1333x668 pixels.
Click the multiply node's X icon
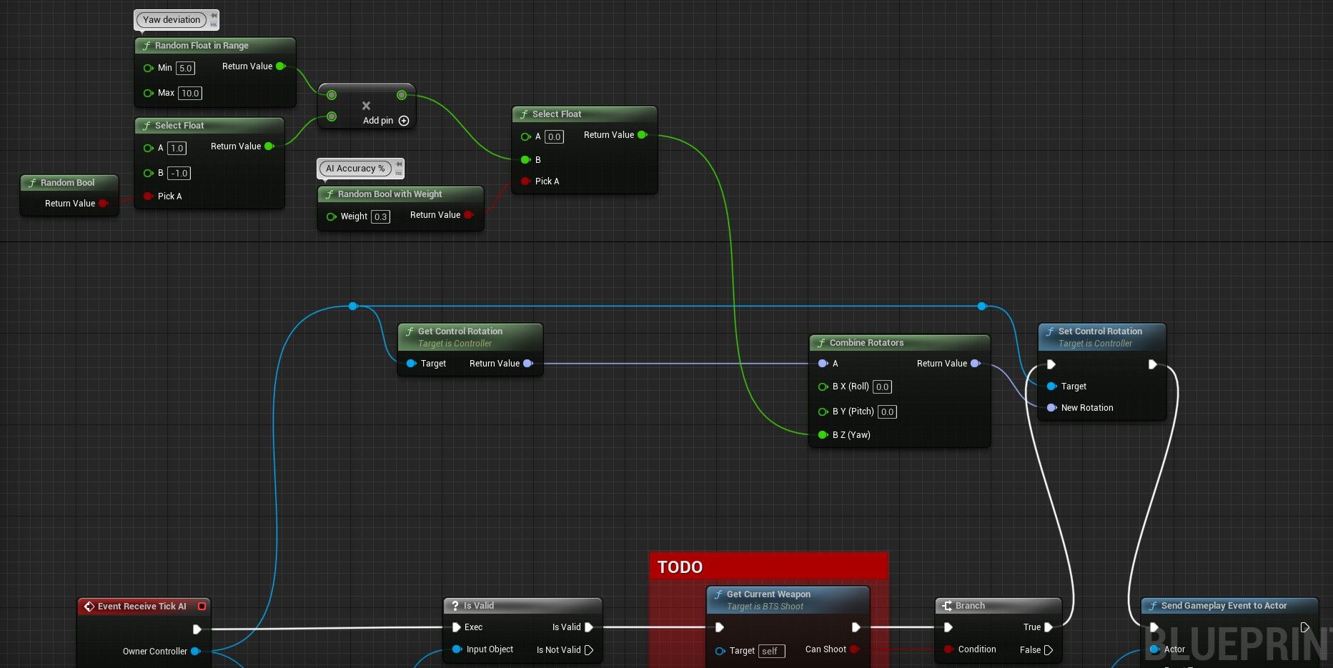click(x=366, y=105)
